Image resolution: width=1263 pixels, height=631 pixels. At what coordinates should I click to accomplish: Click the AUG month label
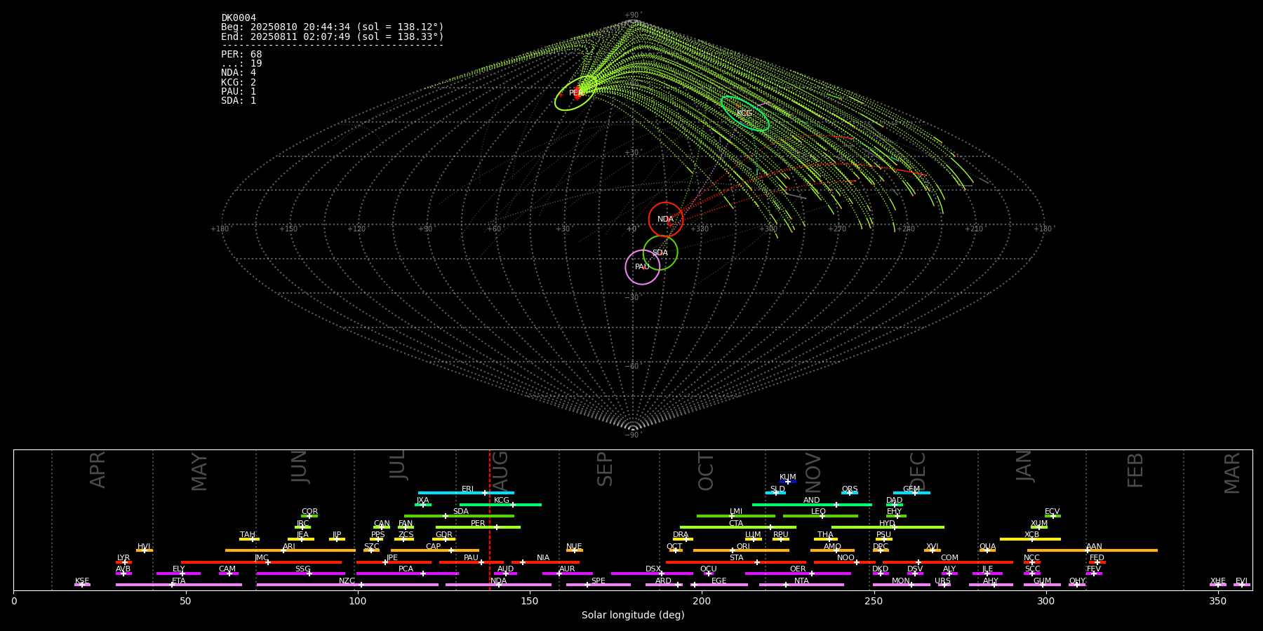click(500, 473)
